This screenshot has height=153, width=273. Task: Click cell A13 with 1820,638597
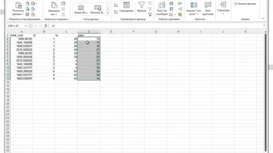[x=21, y=78]
